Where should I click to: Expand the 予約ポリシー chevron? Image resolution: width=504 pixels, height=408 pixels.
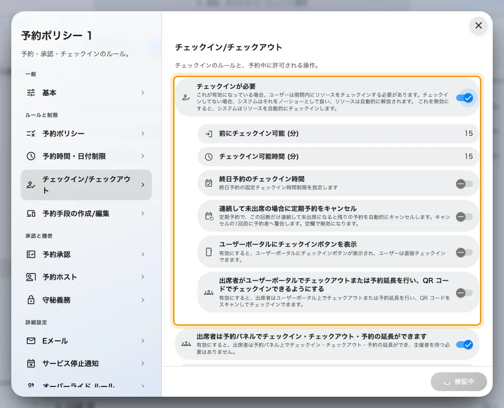coord(143,133)
